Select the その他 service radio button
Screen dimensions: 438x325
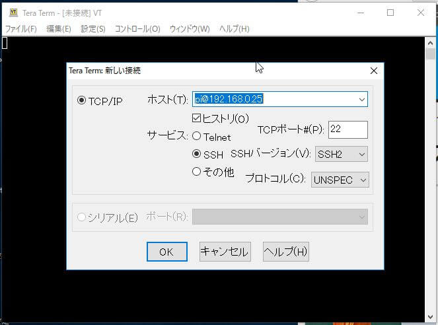tap(197, 172)
